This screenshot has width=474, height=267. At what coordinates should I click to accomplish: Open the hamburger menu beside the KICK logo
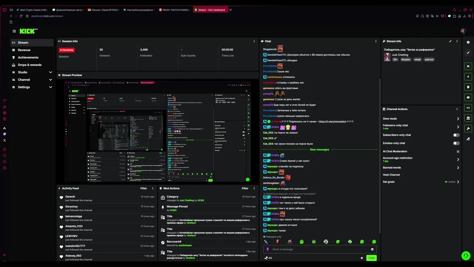point(14,31)
